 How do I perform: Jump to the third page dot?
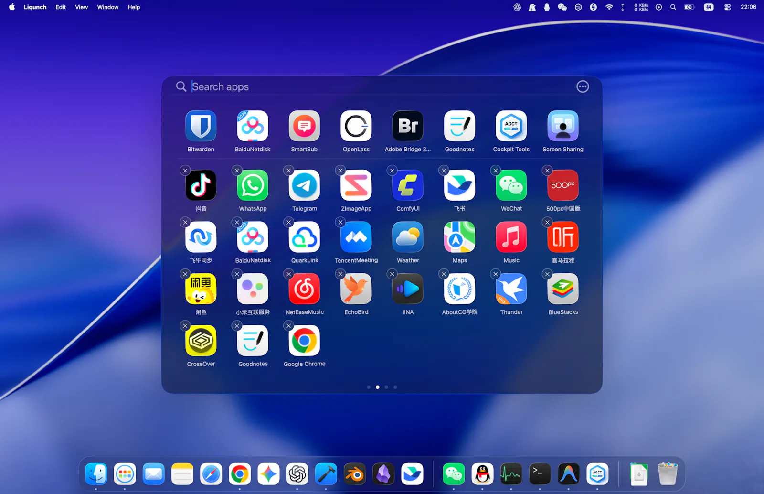386,387
